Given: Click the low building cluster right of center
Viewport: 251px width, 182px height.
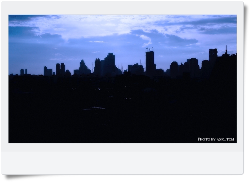Looking at the screenshot, I should 136,69.
